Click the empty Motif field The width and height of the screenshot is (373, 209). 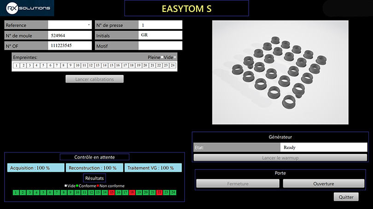pos(160,45)
